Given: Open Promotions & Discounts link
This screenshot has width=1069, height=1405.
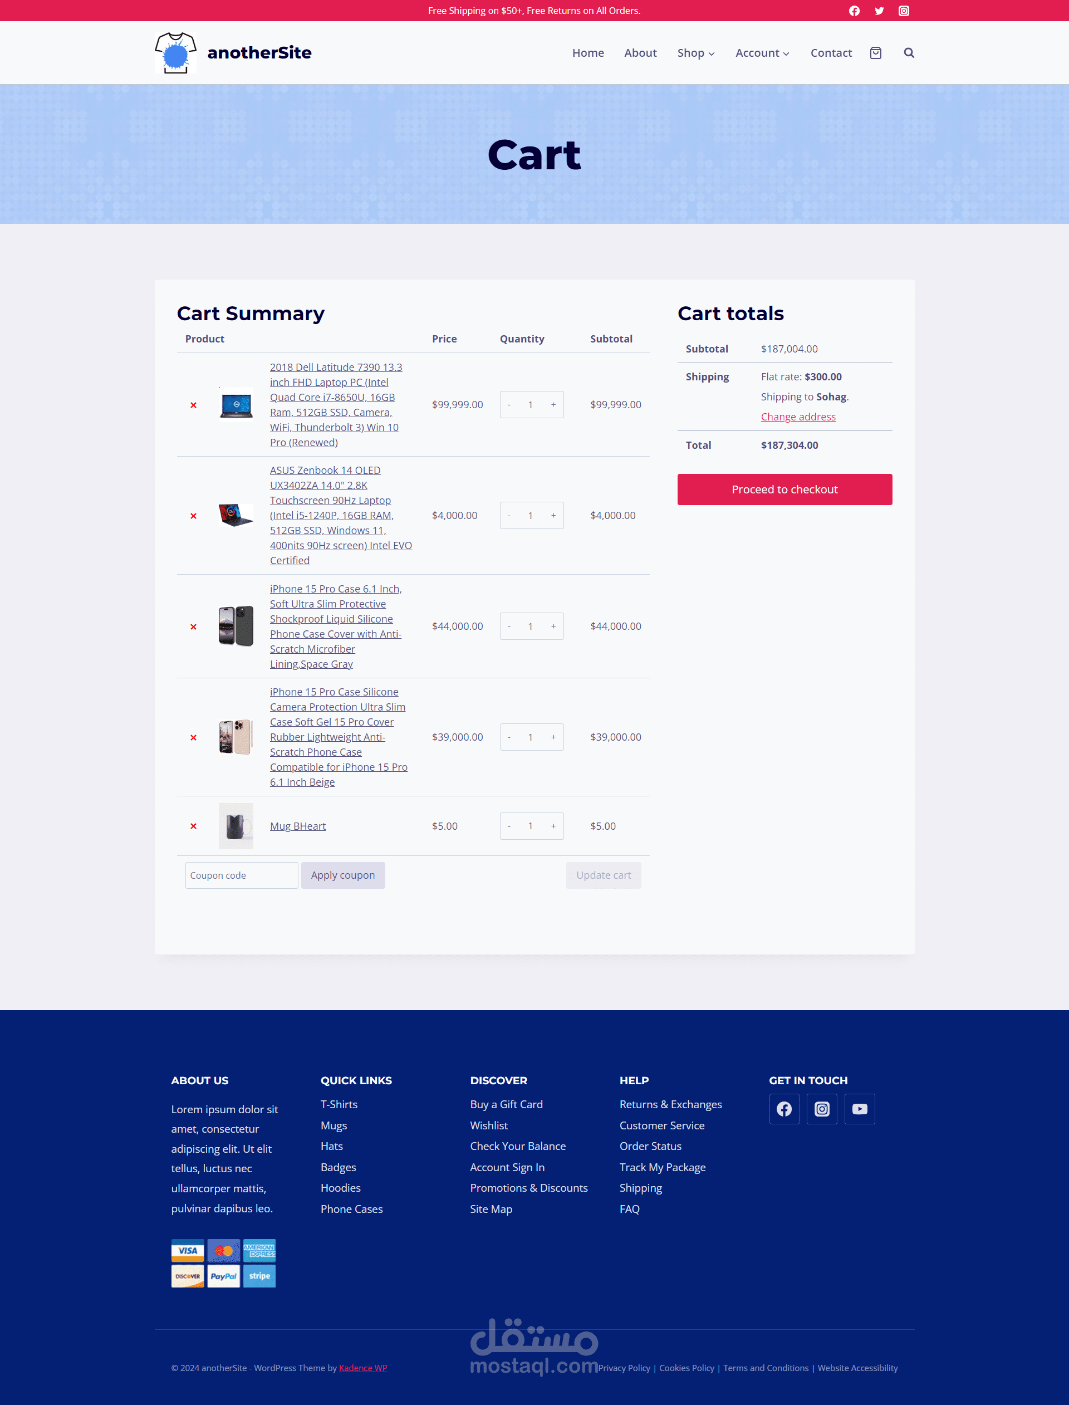Looking at the screenshot, I should click(529, 1188).
